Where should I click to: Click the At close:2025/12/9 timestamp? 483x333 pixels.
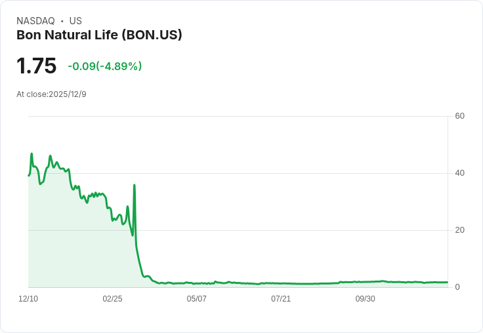(51, 94)
